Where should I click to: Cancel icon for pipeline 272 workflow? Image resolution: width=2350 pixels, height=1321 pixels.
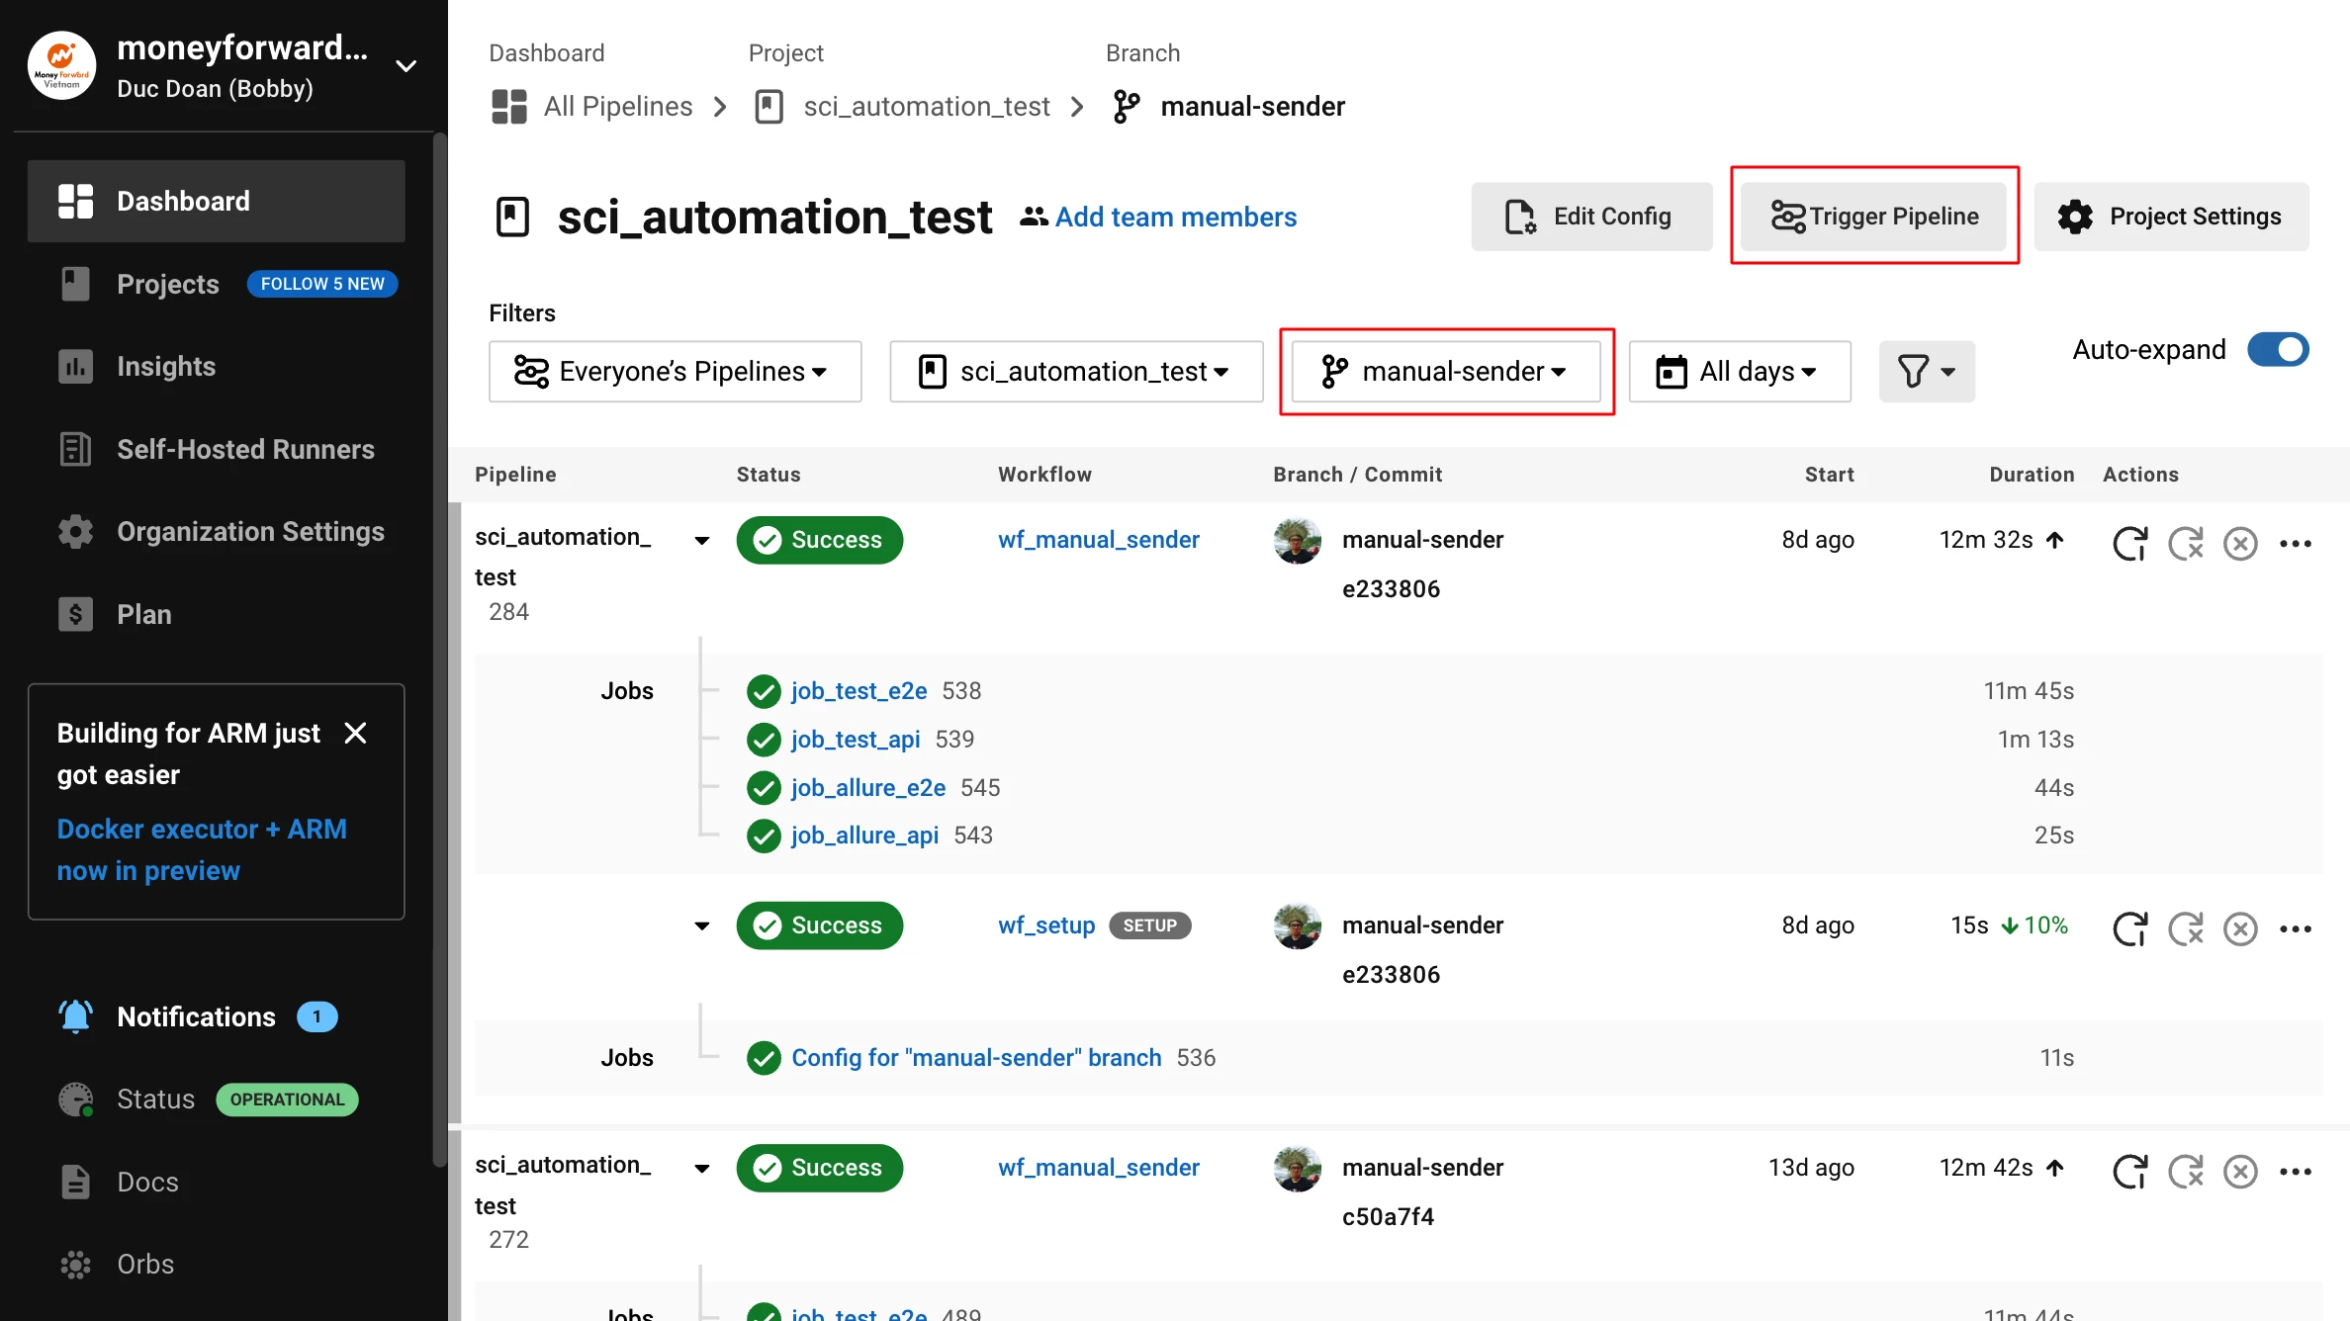click(2240, 1171)
